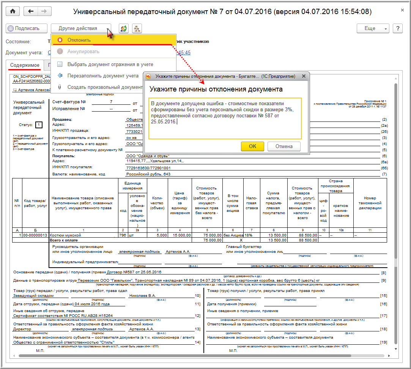Select Отклонить in the menu

point(113,40)
